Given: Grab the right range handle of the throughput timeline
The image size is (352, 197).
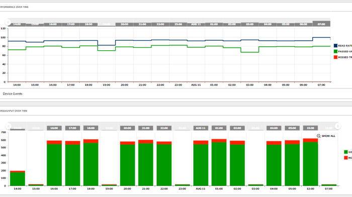Looking at the screenshot, I should click(337, 126).
